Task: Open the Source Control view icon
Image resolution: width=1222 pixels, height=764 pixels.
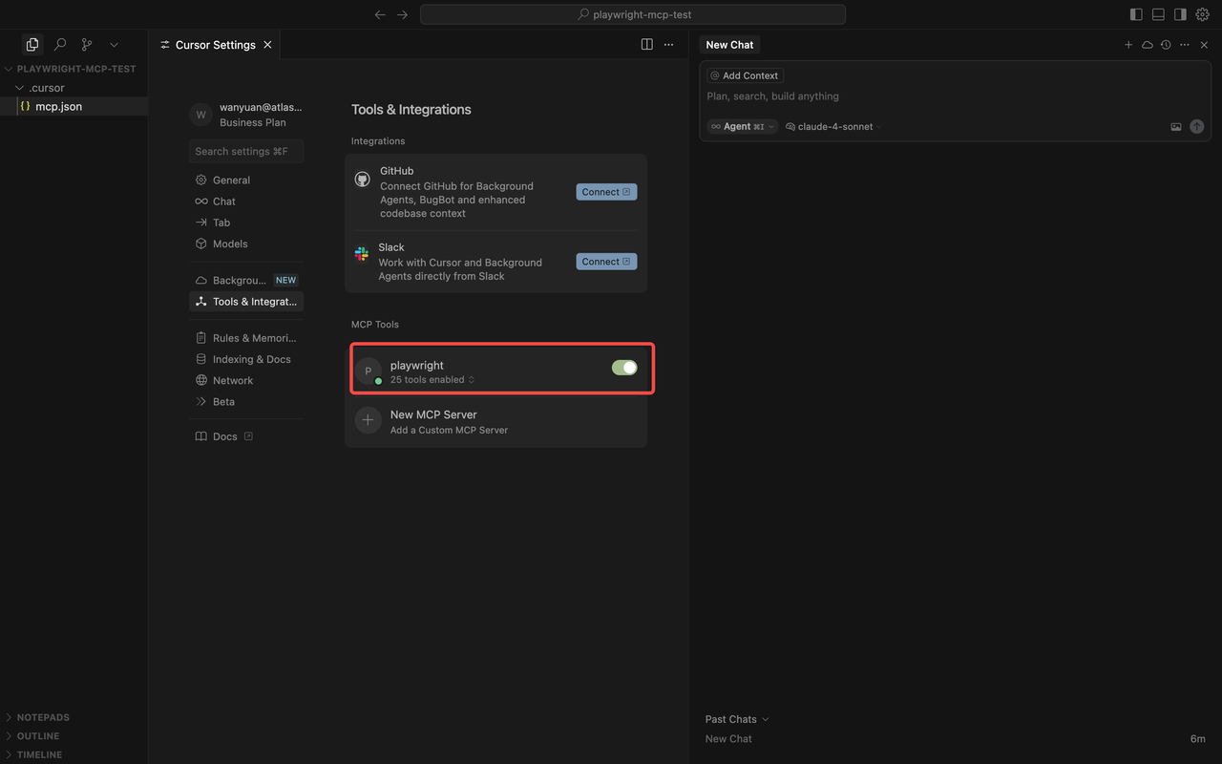Action: point(87,44)
